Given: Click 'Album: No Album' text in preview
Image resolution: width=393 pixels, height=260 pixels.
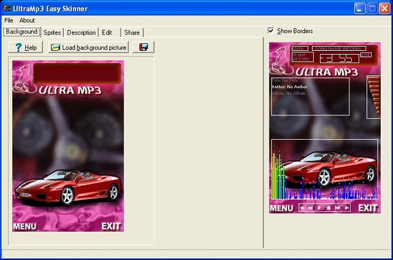Looking at the screenshot, I should coord(289,93).
